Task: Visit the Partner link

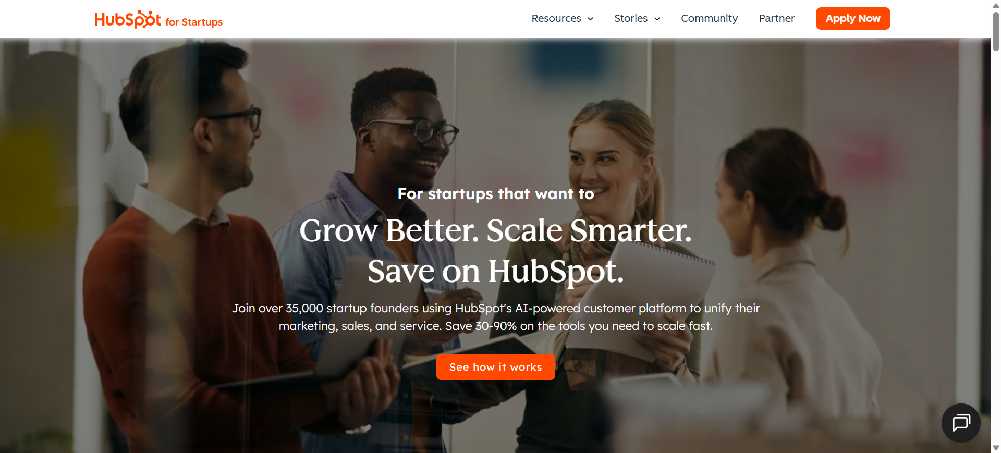Action: 776,18
